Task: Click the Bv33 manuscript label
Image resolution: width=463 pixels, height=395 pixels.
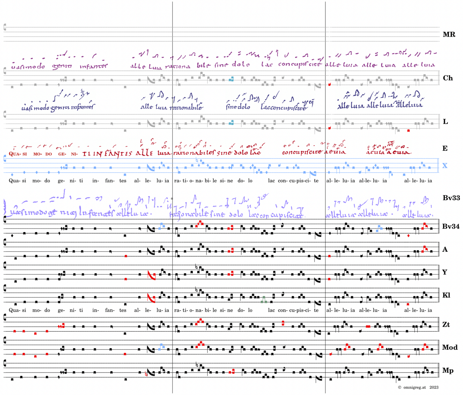Action: pos(451,198)
